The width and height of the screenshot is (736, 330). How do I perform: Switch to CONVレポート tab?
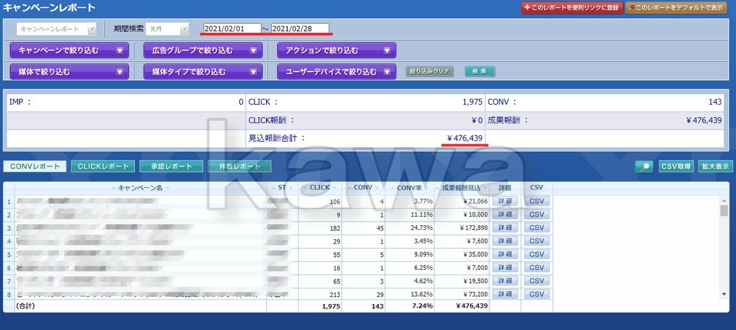(35, 166)
